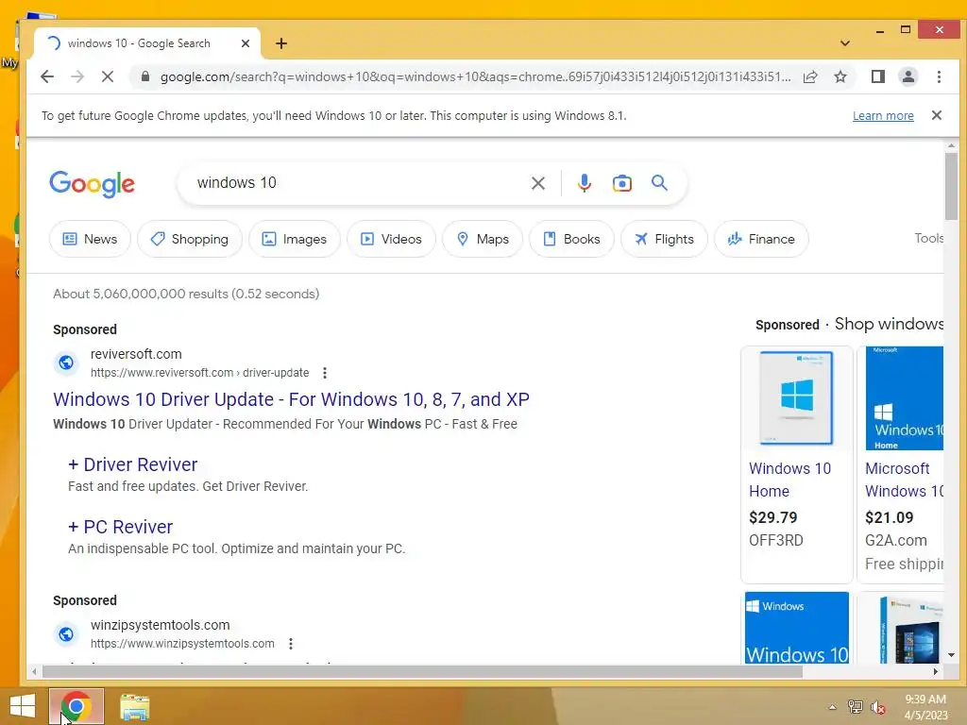Open reviversoft.com ad options menu

325,372
